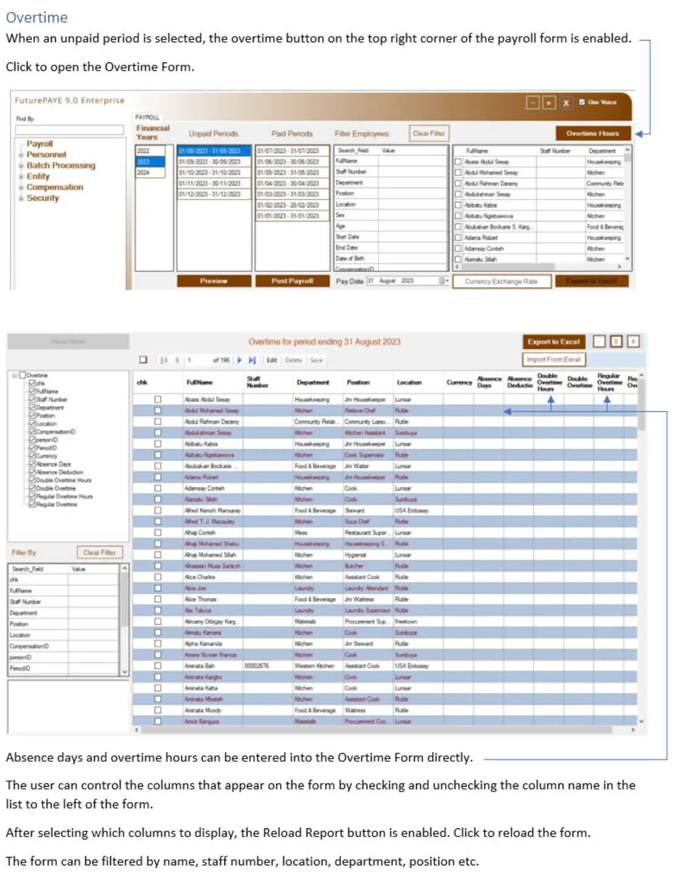This screenshot has height=883, width=681.
Task: Select the Payroll tree item
Action: [x=39, y=144]
